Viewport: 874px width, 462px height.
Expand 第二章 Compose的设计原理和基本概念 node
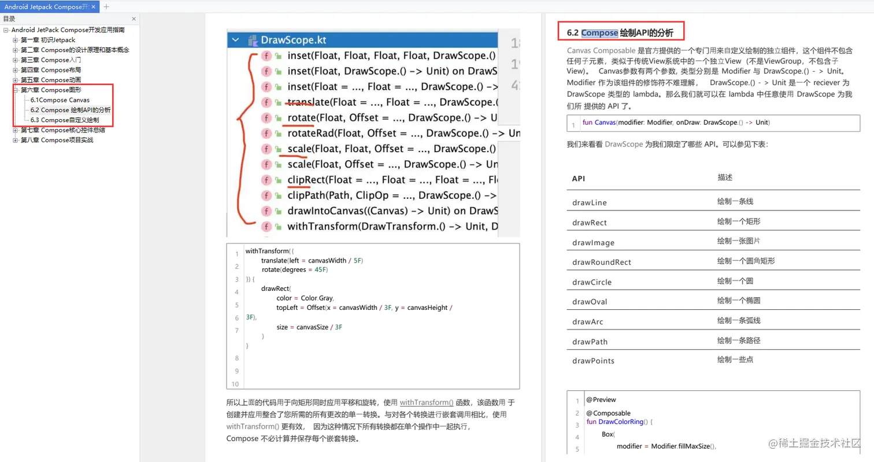click(x=16, y=50)
